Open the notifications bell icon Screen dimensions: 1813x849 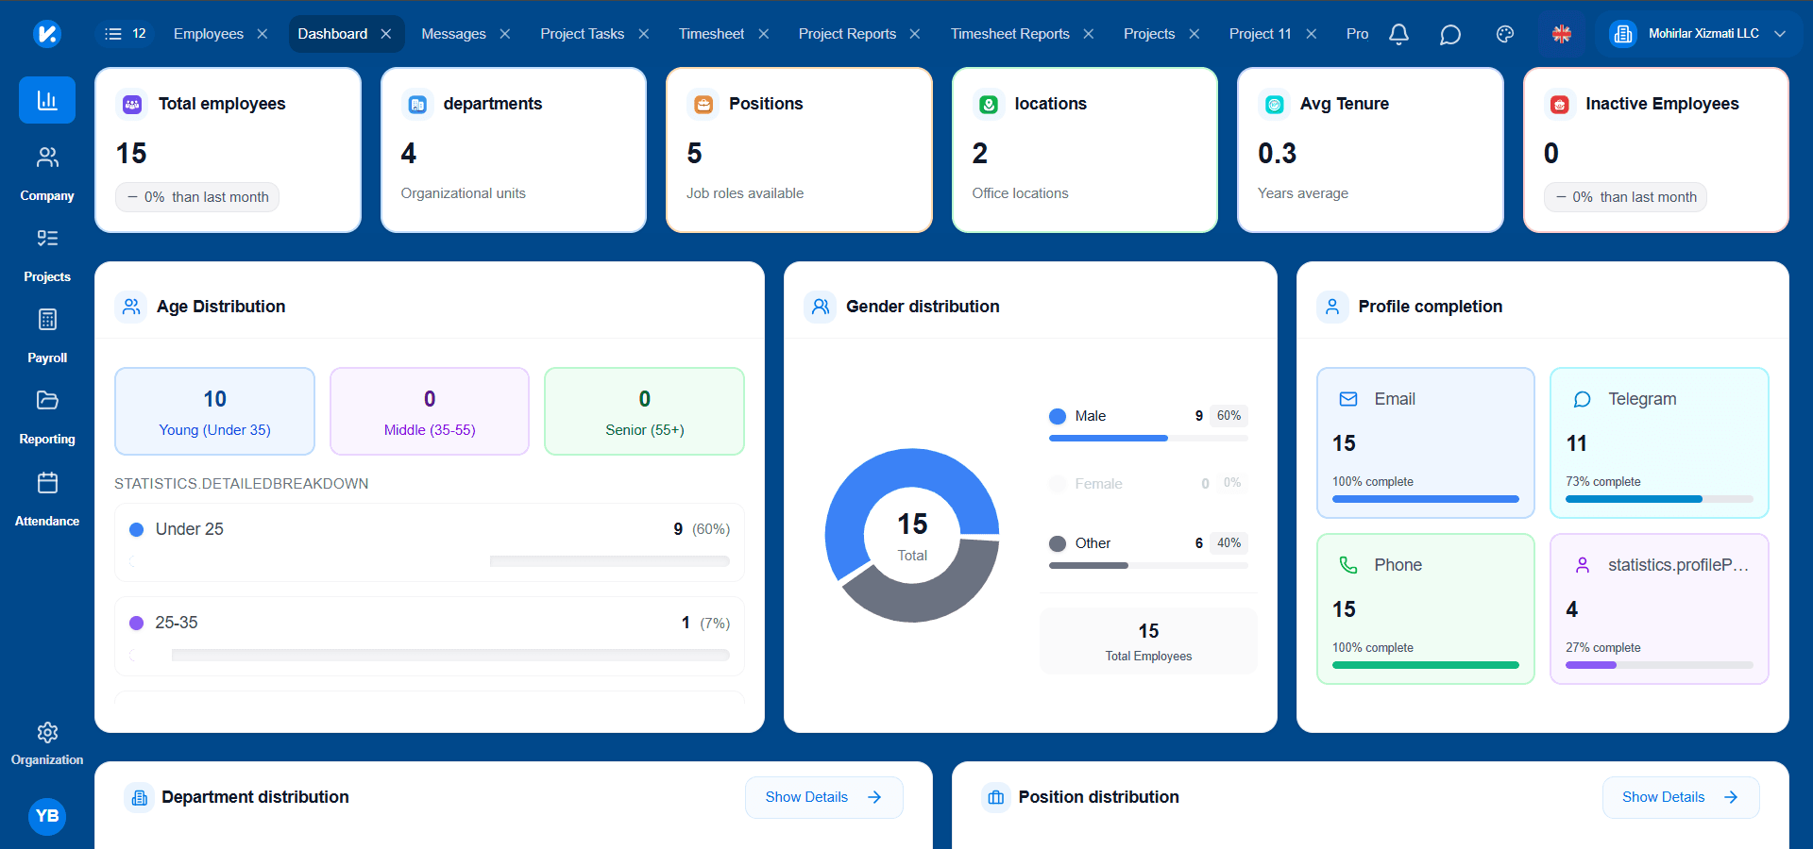click(1398, 33)
